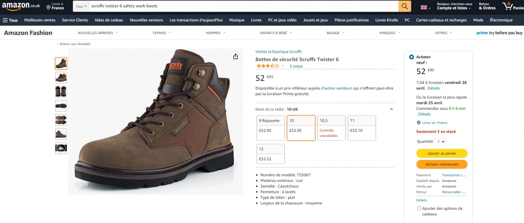Open the Tous search category dropdown
The height and width of the screenshot is (223, 524).
[81, 6]
